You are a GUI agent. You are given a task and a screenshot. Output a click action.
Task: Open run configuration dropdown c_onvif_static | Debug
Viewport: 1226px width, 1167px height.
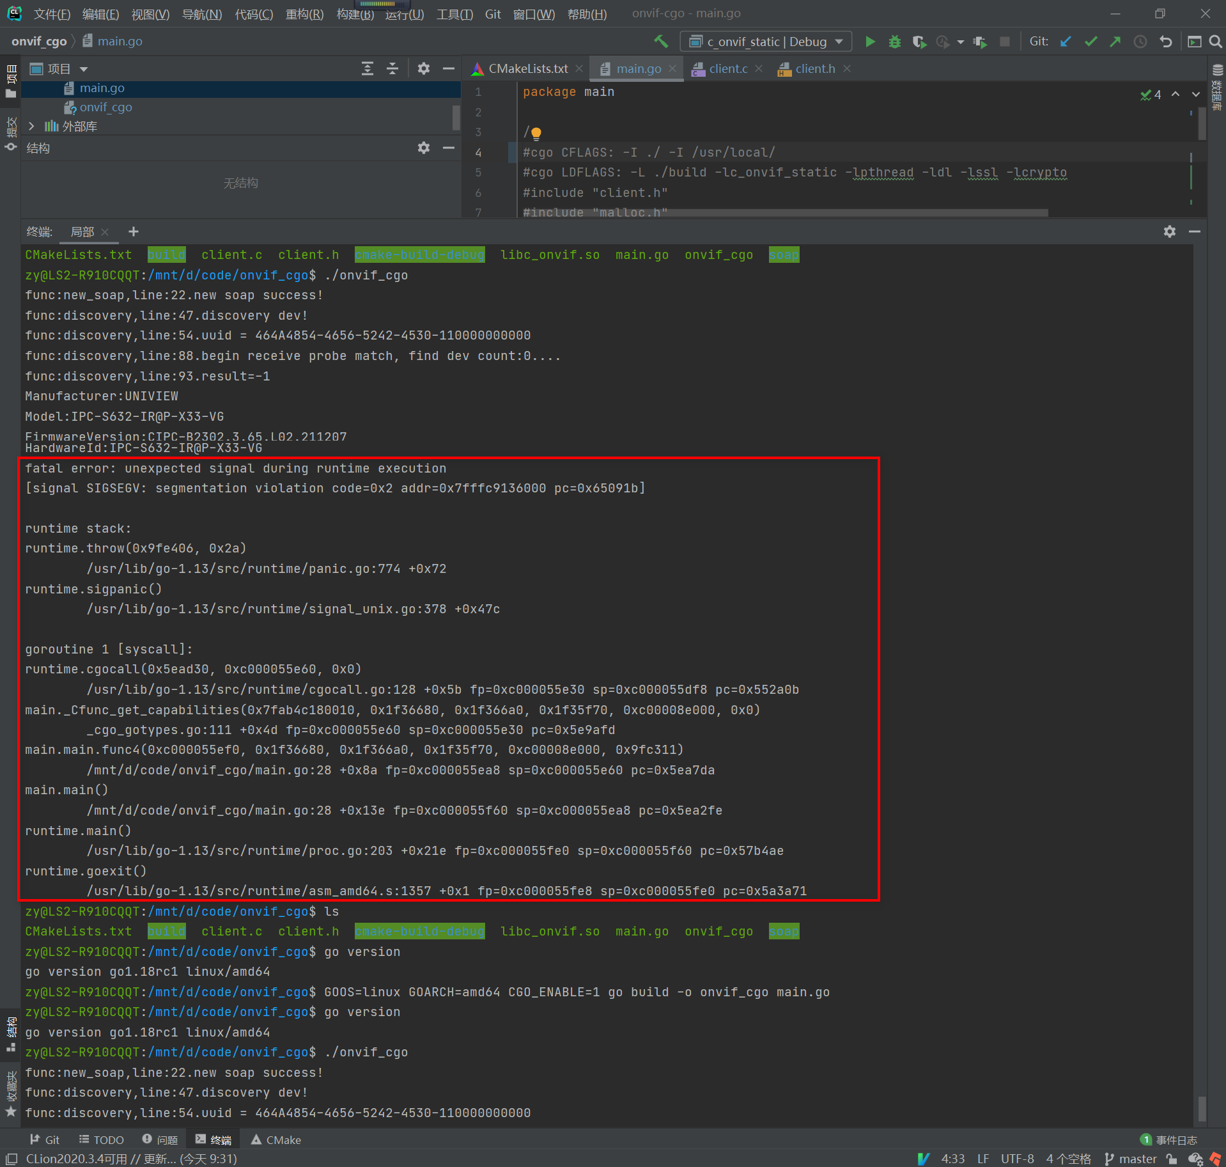pos(766,42)
